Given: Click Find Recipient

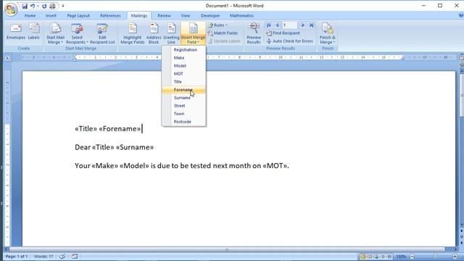Looking at the screenshot, I should pos(283,33).
